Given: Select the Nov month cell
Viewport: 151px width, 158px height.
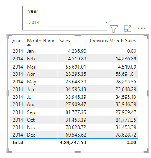Looking at the screenshot, I should 31,127.
